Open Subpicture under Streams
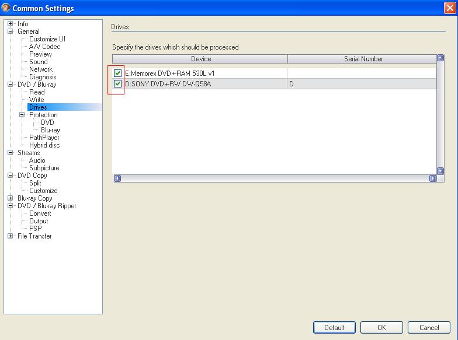 [x=44, y=168]
